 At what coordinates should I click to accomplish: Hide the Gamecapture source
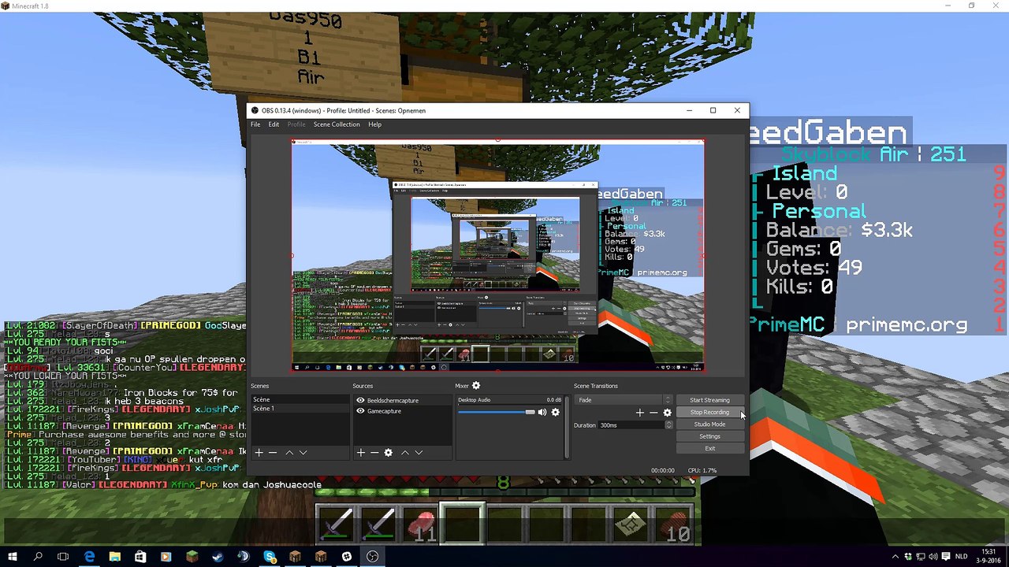[360, 411]
